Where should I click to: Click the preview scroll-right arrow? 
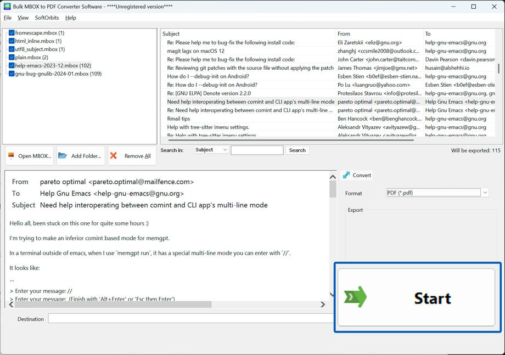[x=323, y=305]
